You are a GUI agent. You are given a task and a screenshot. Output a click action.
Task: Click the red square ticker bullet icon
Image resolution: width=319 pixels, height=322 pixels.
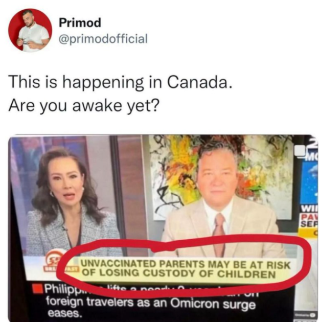coord(38,288)
